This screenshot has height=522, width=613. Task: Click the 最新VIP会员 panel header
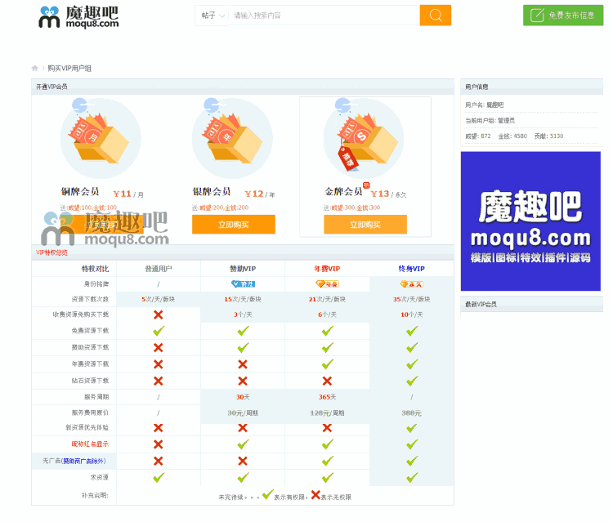[x=532, y=304]
